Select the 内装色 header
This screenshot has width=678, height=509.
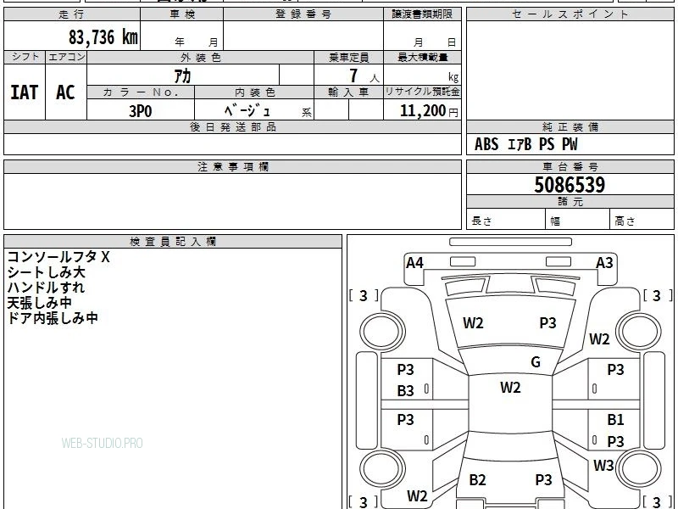(254, 92)
